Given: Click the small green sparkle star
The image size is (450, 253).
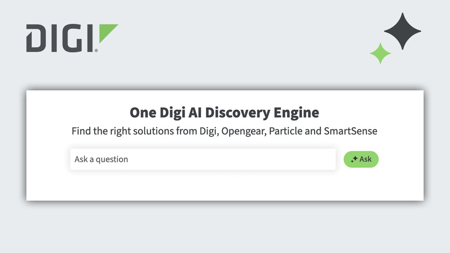Looking at the screenshot, I should coord(380,53).
